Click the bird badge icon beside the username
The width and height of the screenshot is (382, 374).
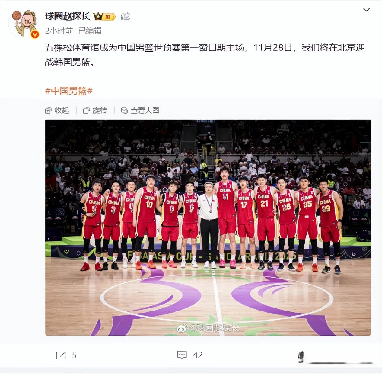125,16
